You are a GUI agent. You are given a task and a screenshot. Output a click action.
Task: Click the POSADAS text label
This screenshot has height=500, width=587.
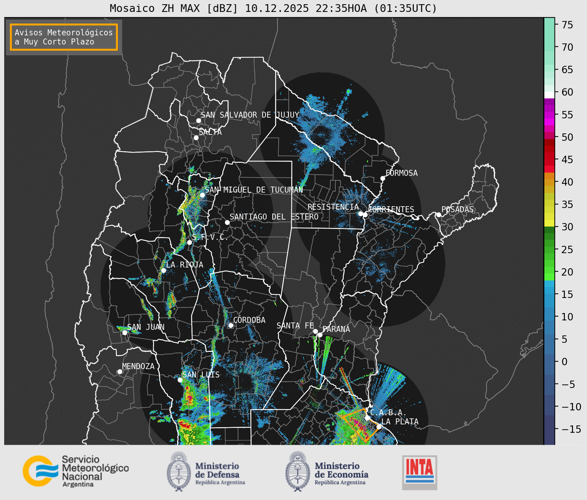pos(457,209)
